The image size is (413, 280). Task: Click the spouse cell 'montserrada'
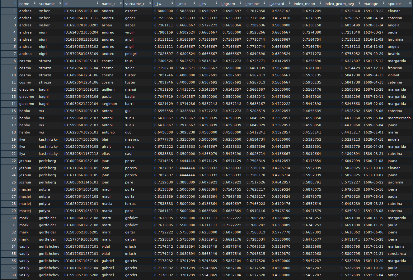coord(399,118)
